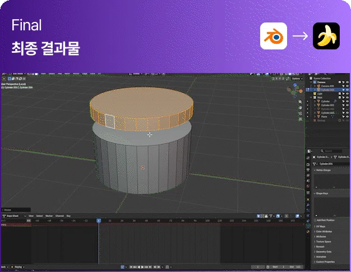Open the Material properties tab

308,232
